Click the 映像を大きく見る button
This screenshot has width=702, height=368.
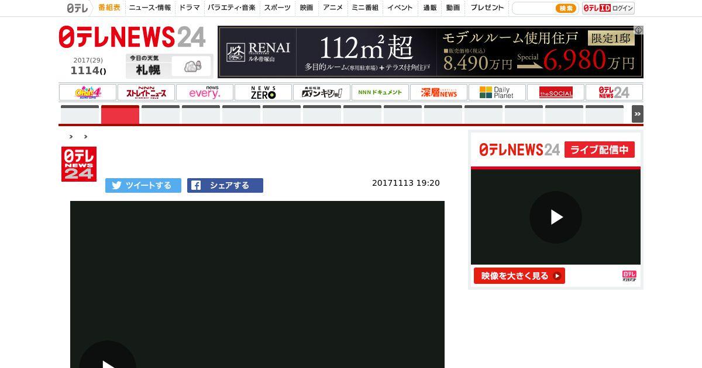(519, 276)
